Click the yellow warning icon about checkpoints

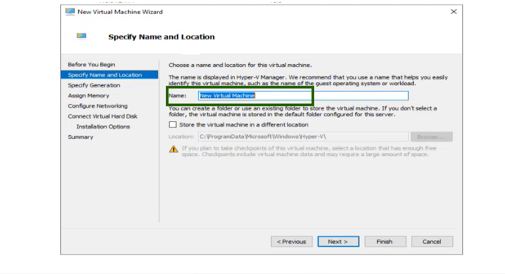174,149
